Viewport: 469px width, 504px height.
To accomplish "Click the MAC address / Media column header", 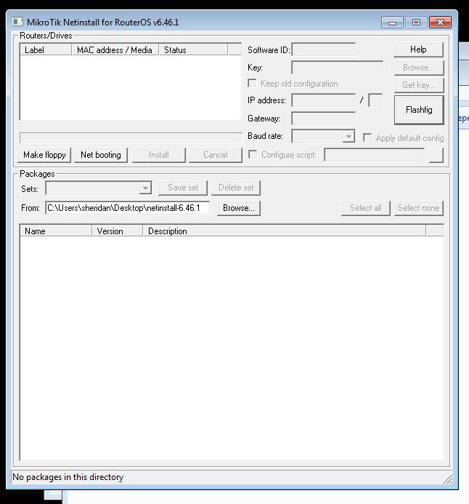I will tap(115, 50).
